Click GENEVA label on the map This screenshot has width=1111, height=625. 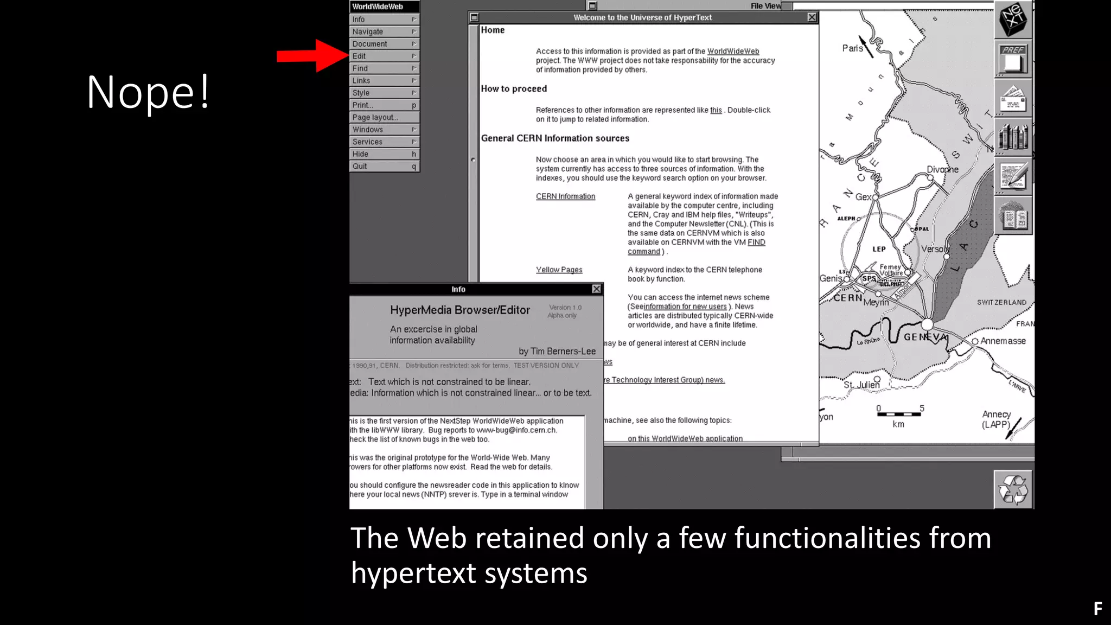(925, 337)
